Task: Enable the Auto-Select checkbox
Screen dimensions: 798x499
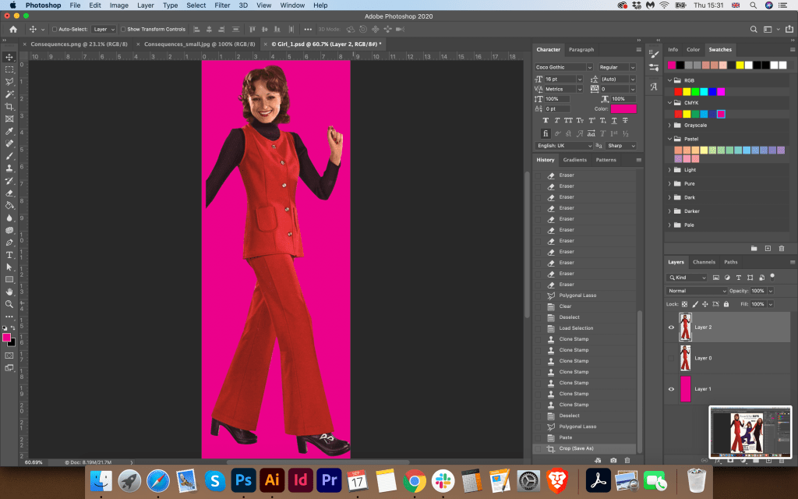Action: pyautogui.click(x=54, y=29)
